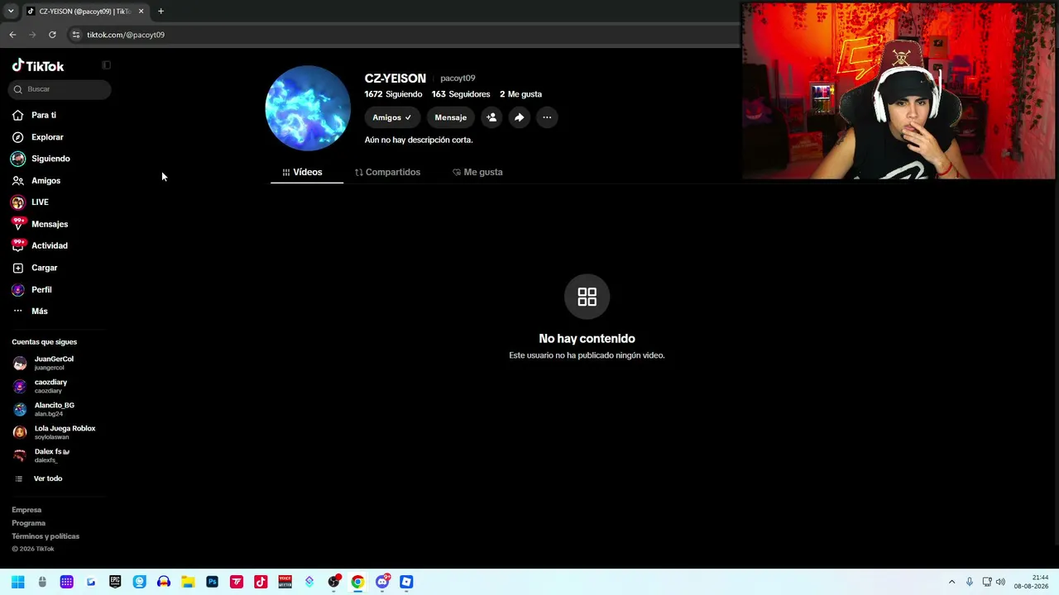
Task: Share the CZ-YEISON profile
Action: click(519, 117)
